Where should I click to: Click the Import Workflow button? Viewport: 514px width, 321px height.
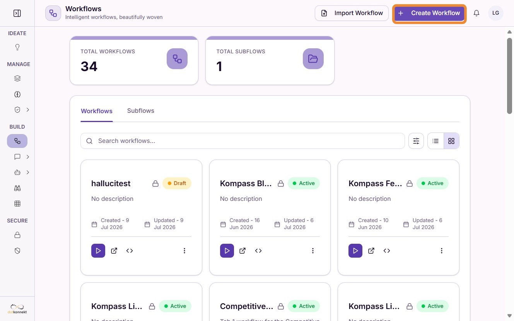pos(352,13)
